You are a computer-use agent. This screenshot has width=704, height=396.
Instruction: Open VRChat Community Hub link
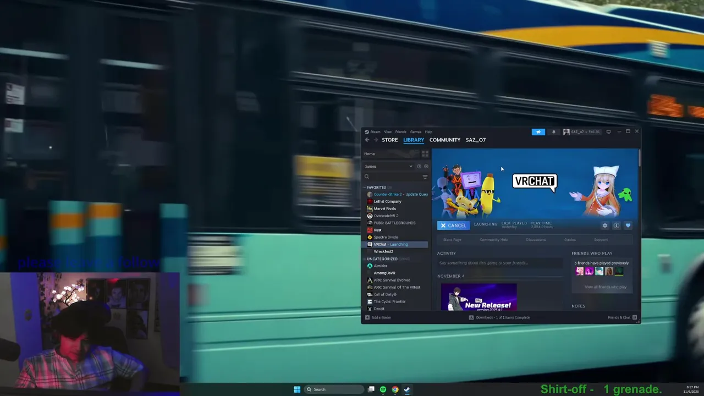click(493, 240)
